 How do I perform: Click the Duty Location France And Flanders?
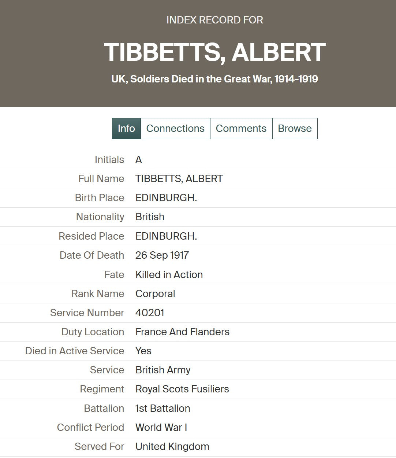click(182, 332)
